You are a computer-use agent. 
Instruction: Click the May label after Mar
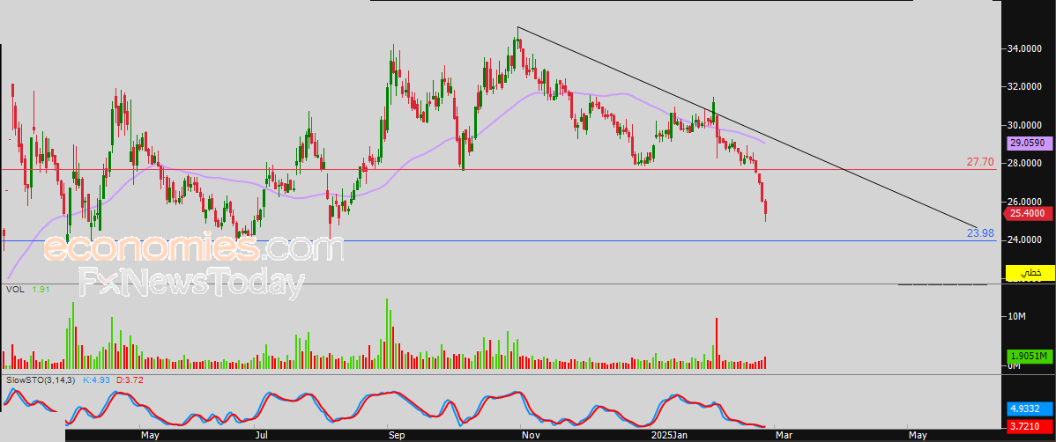(919, 435)
